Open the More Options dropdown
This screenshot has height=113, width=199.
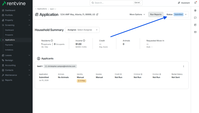point(137,14)
